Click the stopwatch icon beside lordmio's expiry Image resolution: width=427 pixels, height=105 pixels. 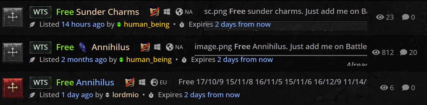click(151, 95)
